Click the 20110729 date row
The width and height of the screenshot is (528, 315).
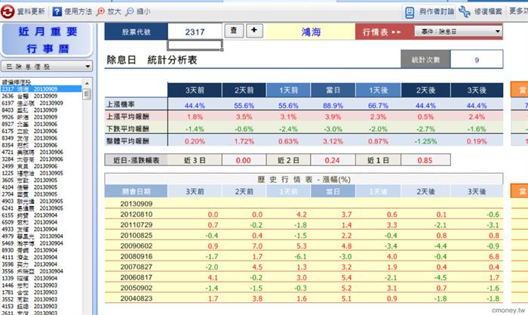(x=304, y=224)
